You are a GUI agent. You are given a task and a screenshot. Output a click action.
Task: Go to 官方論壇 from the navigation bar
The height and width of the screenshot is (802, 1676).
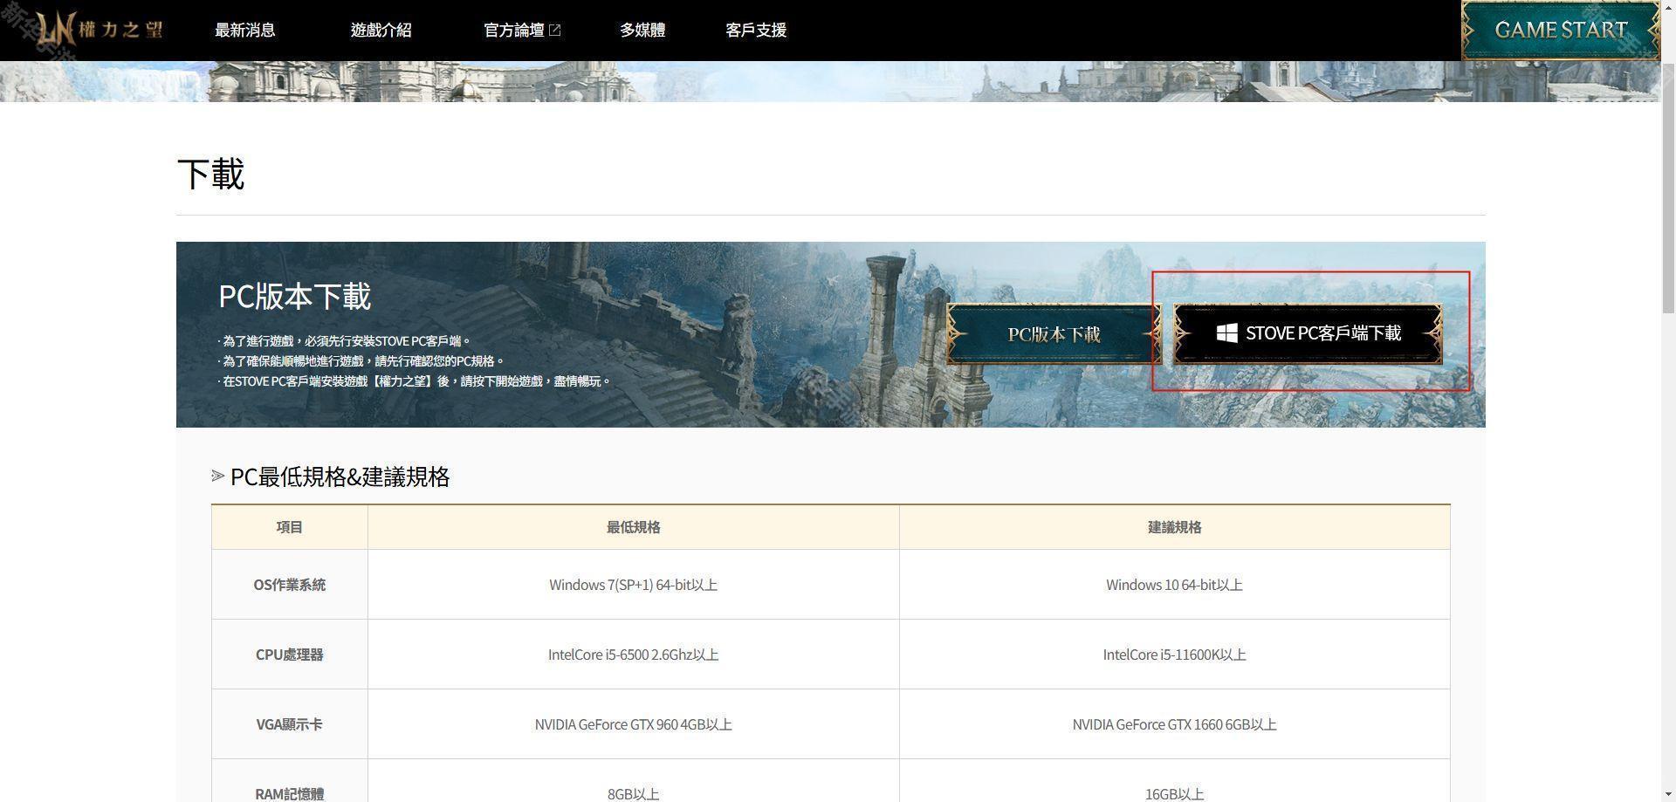(x=513, y=31)
